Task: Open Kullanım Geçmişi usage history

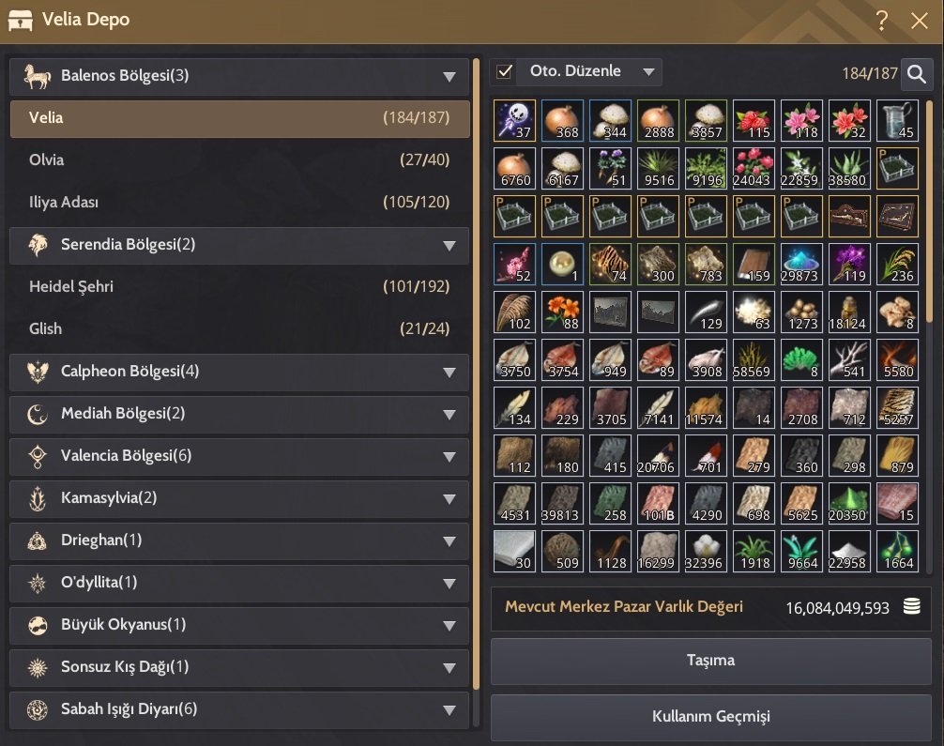Action: [710, 717]
